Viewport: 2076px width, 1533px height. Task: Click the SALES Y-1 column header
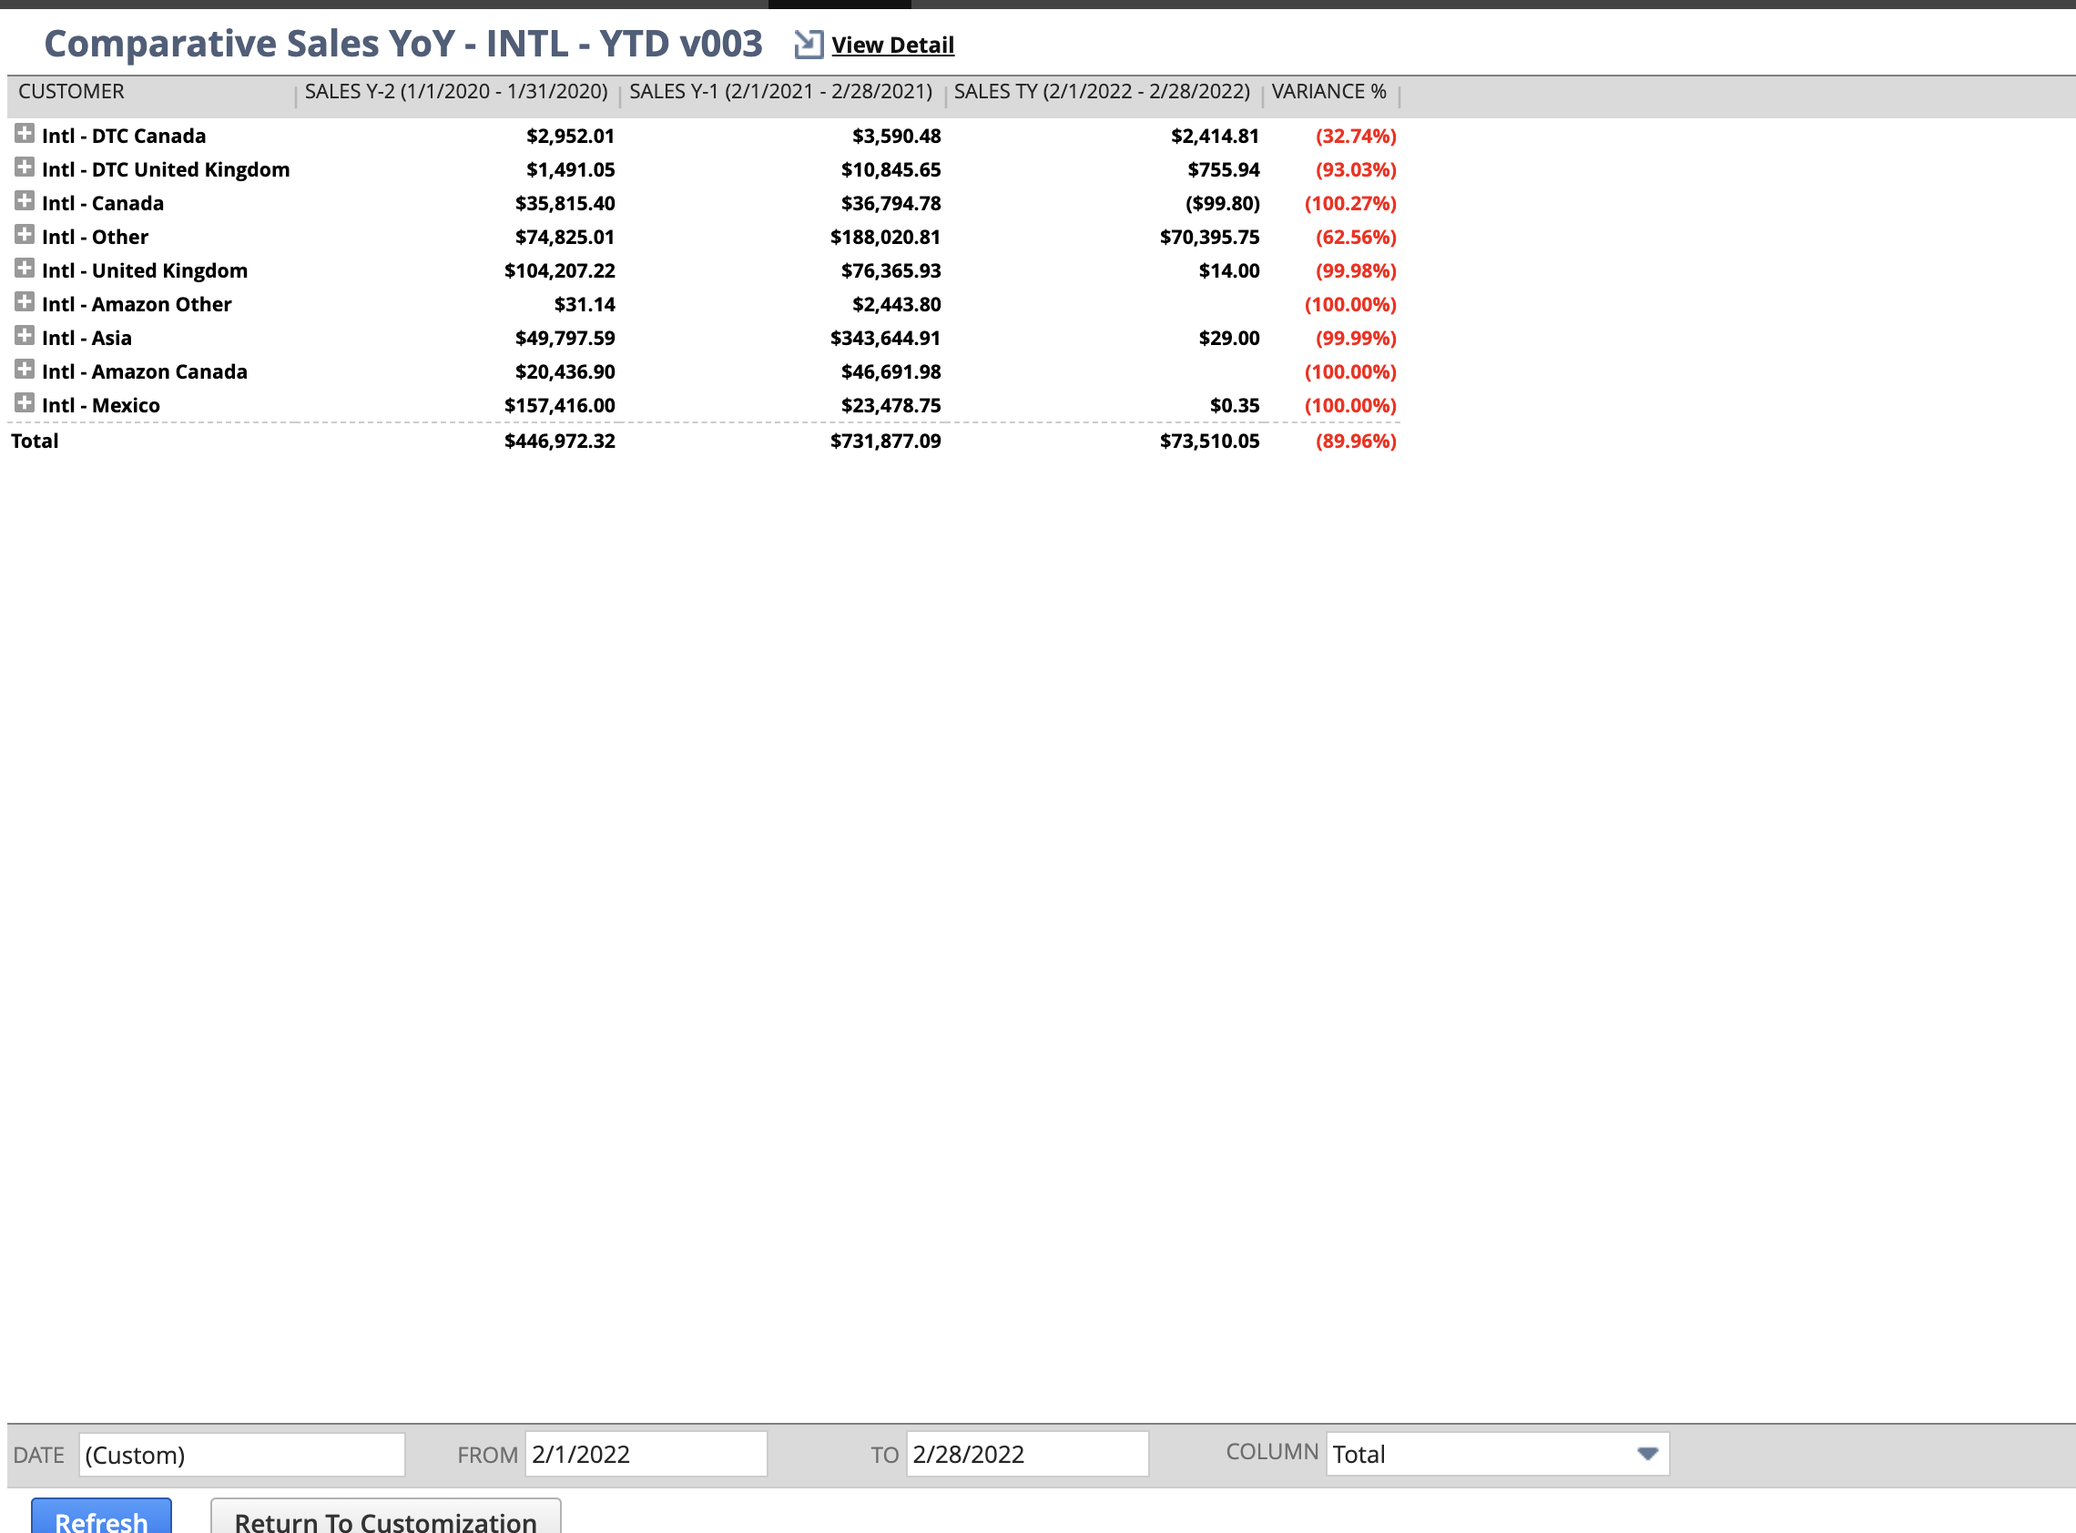(x=780, y=91)
